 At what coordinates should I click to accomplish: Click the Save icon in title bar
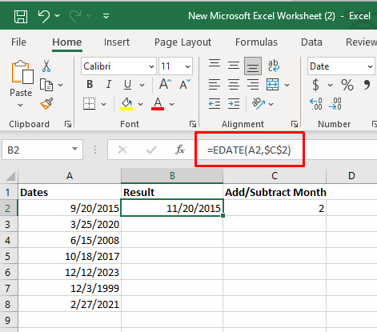(x=21, y=16)
